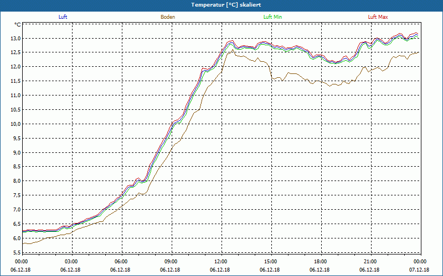This screenshot has height=276, width=443.
Task: Click the '18:00' time axis label
Action: click(x=320, y=262)
